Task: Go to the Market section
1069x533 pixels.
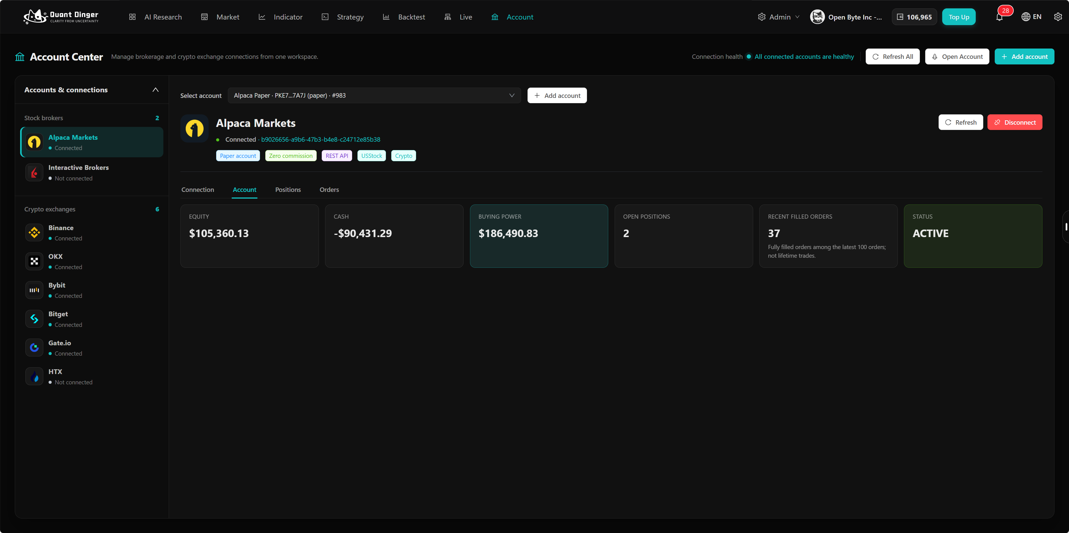Action: [220, 17]
